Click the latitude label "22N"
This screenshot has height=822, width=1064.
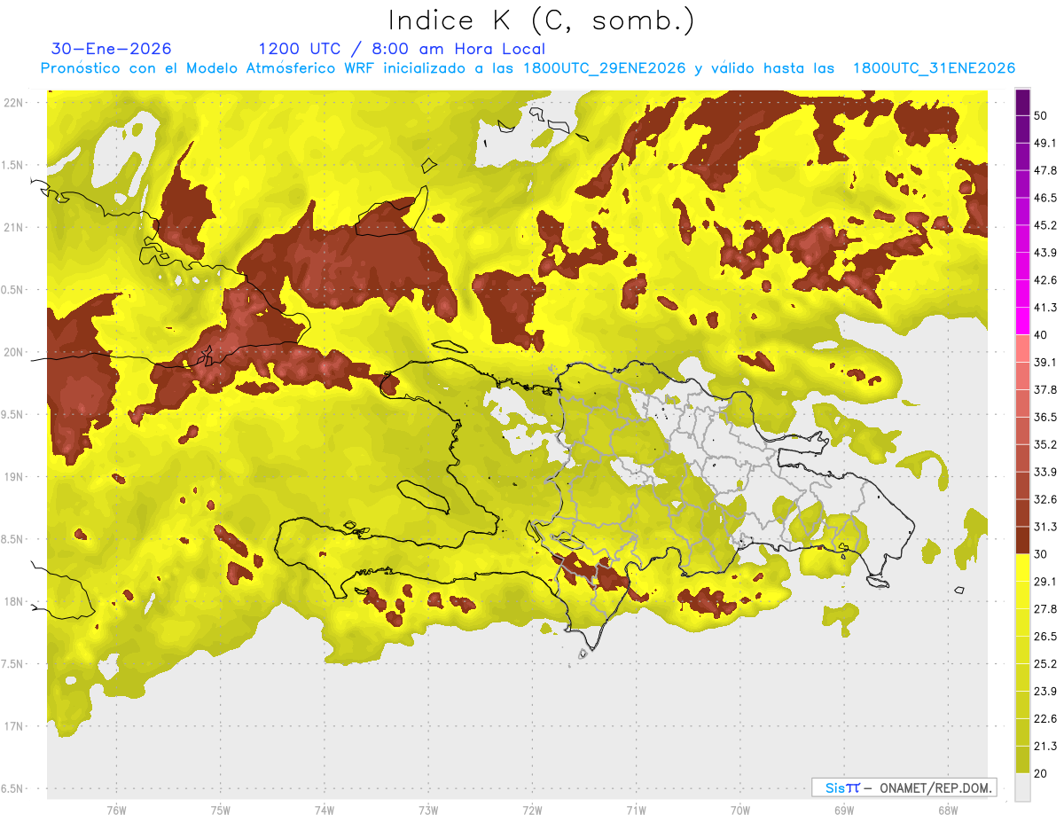pyautogui.click(x=13, y=102)
